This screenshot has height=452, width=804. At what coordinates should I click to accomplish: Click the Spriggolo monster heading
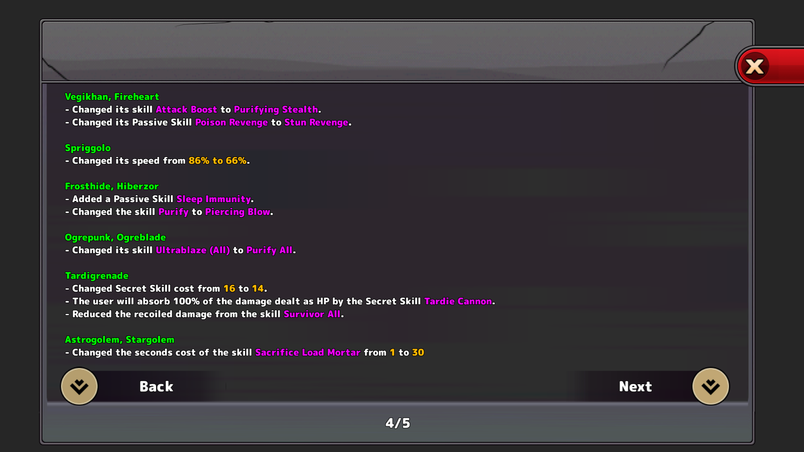click(88, 148)
